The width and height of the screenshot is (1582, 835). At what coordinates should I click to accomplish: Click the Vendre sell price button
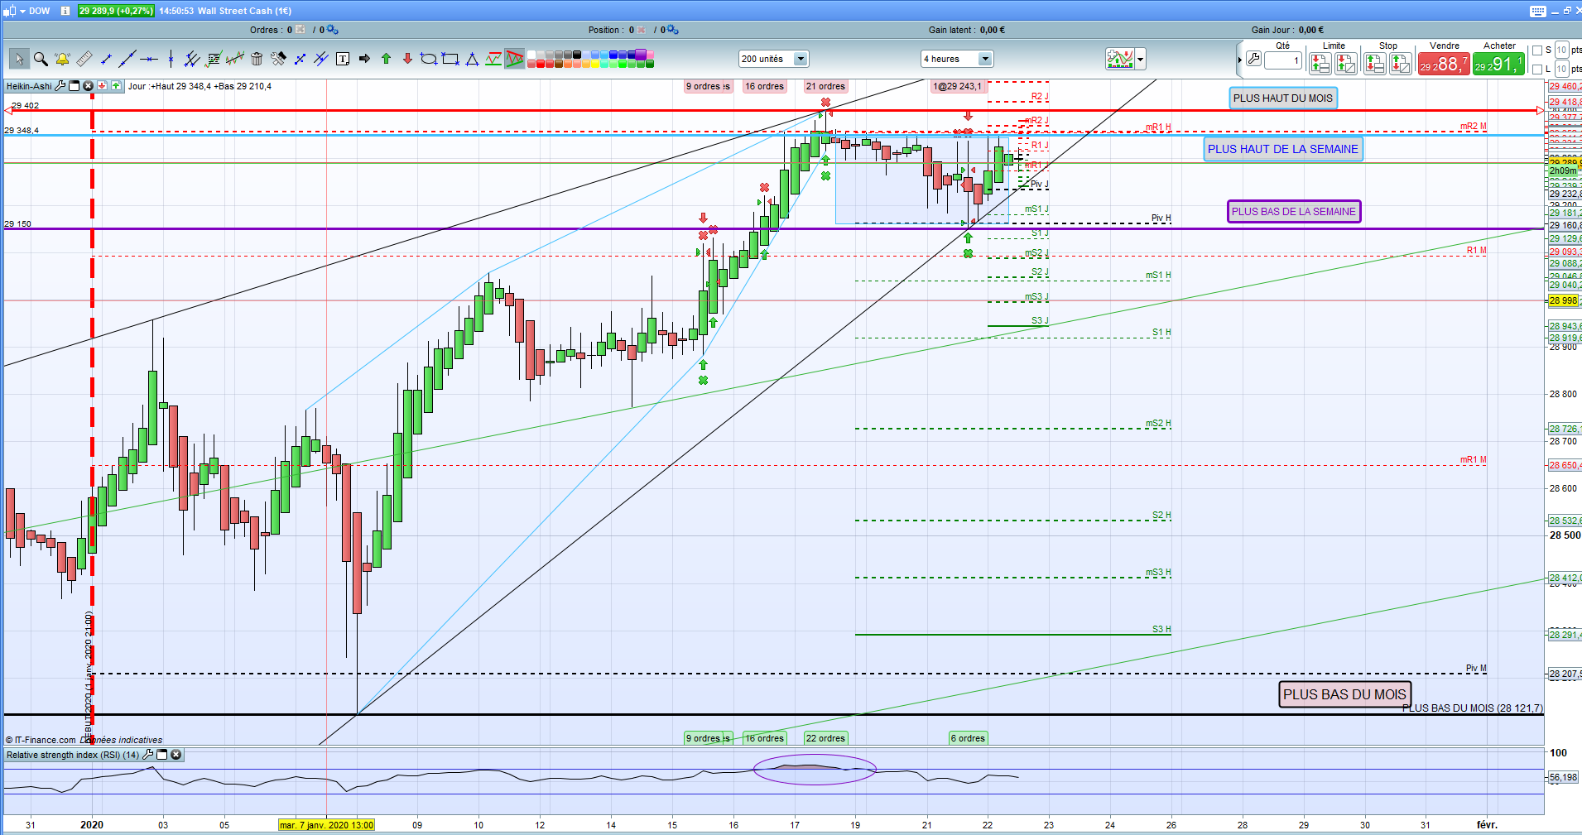(x=1445, y=64)
